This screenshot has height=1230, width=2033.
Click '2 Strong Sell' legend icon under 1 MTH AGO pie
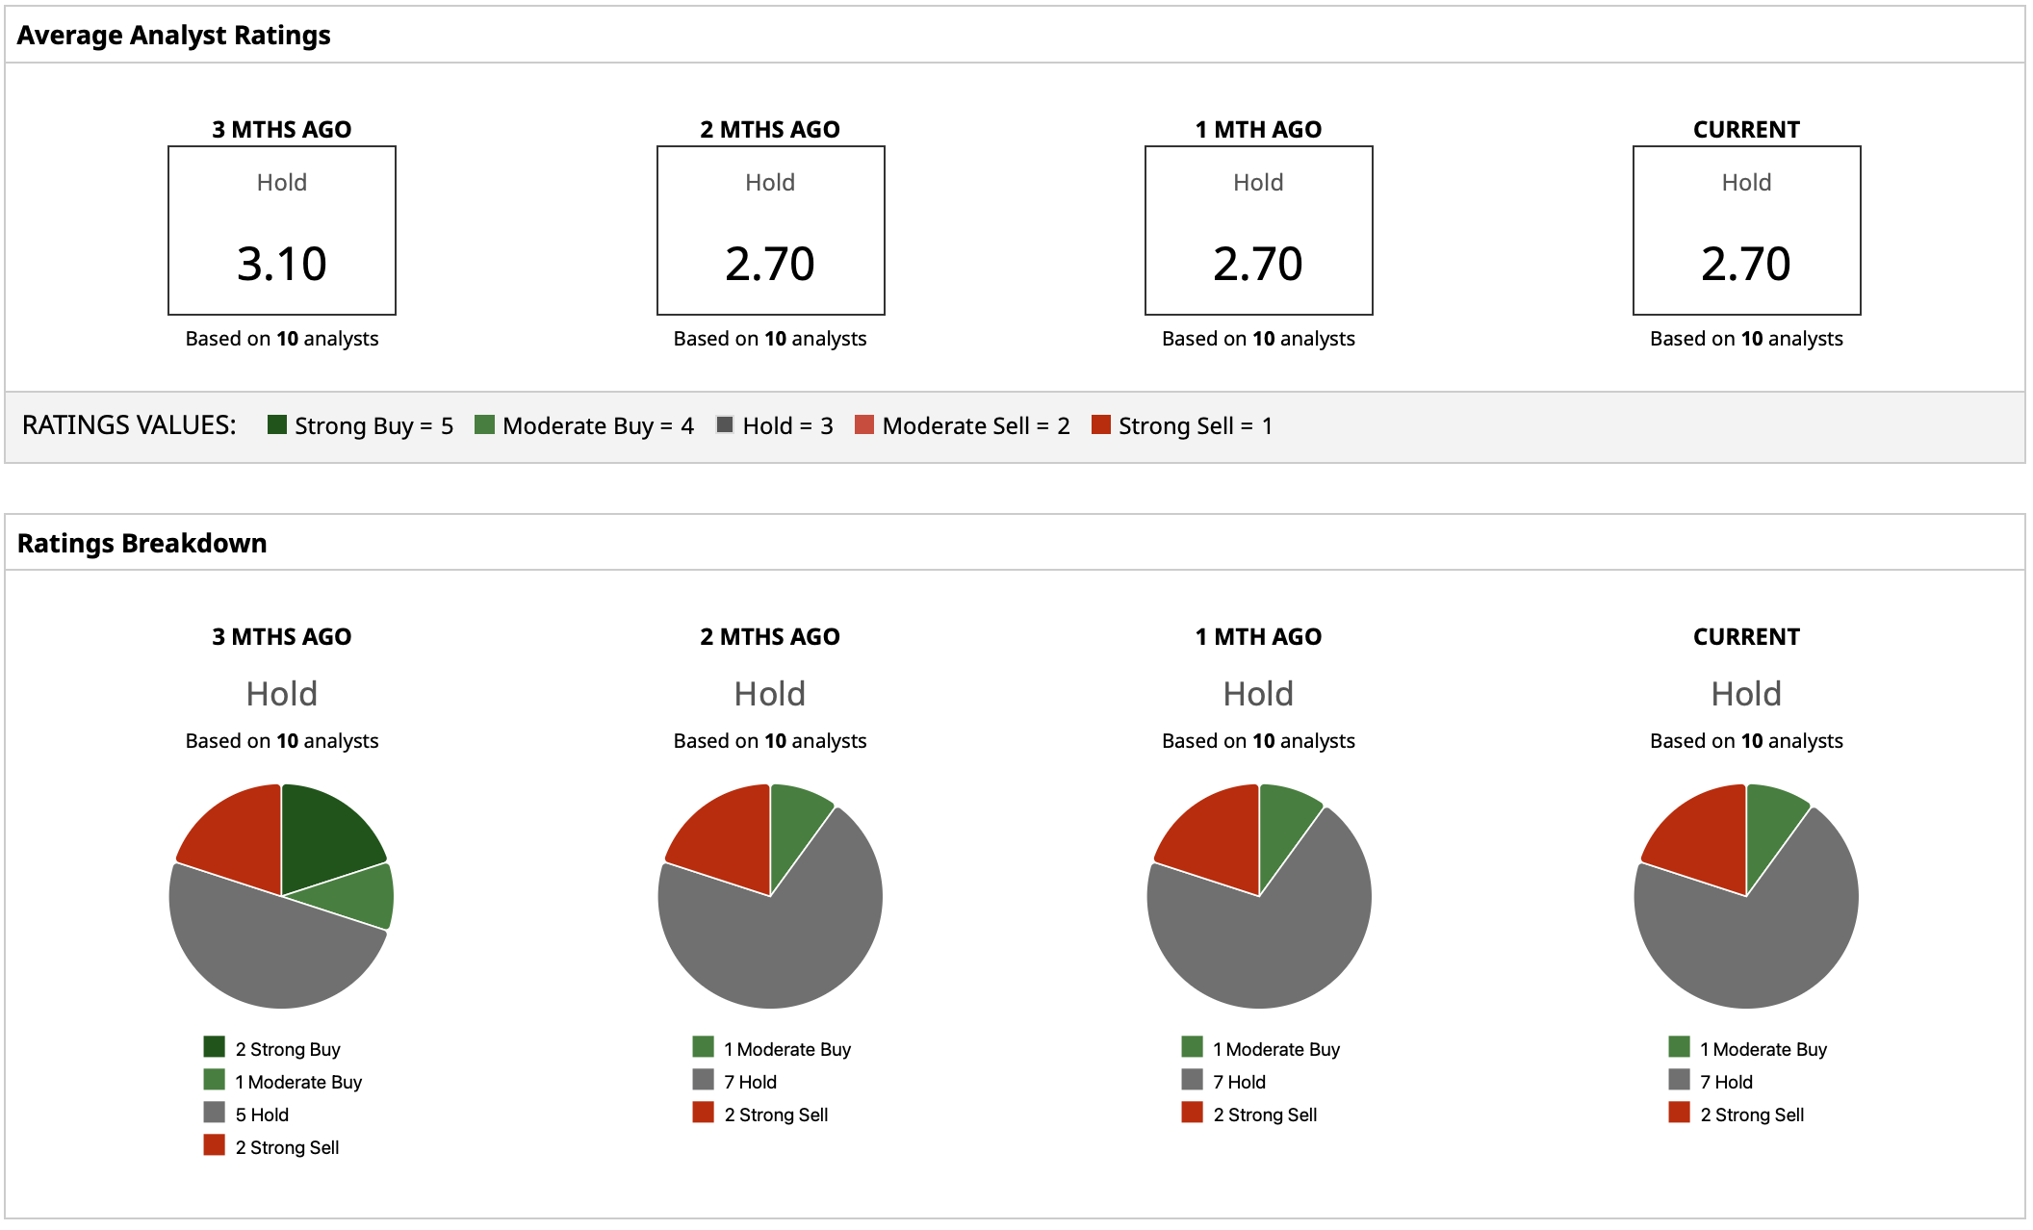click(x=1192, y=1112)
